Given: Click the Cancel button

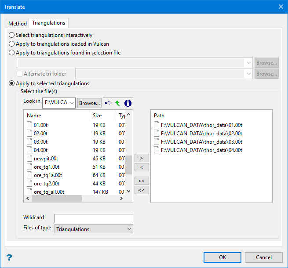Looking at the screenshot, I should tap(264, 257).
